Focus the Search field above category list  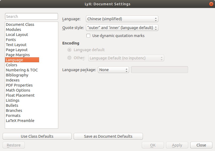coord(31,17)
